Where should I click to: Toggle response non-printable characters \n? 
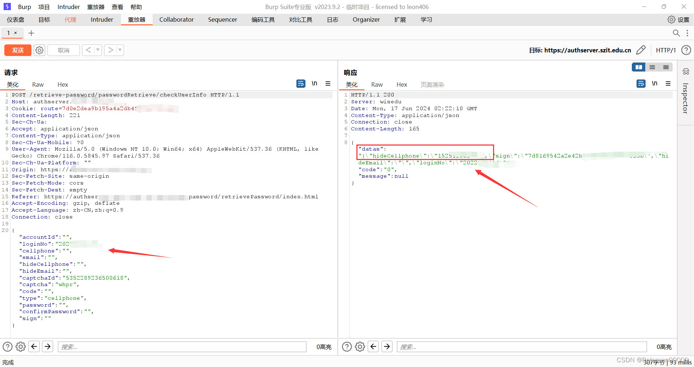click(655, 83)
